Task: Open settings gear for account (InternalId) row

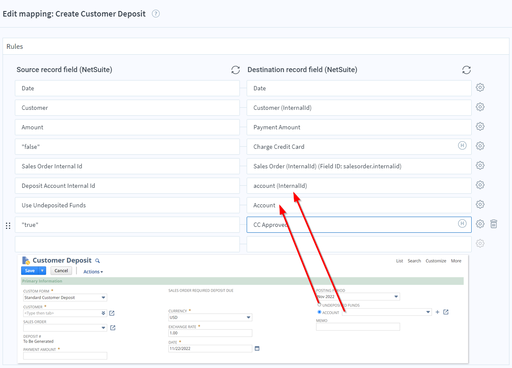Action: point(480,185)
